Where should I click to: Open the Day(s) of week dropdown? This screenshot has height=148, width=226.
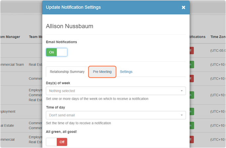[x=116, y=91]
